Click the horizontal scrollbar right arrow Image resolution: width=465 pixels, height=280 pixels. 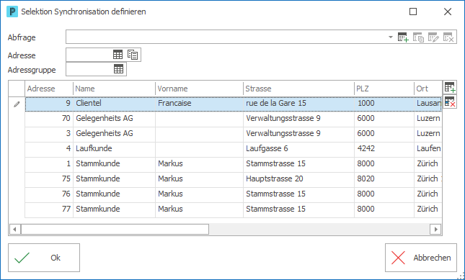coord(435,229)
